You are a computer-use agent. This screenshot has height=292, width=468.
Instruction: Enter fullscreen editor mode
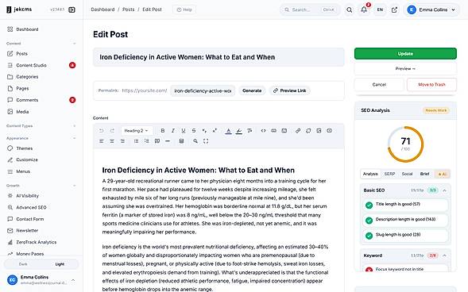(x=206, y=141)
